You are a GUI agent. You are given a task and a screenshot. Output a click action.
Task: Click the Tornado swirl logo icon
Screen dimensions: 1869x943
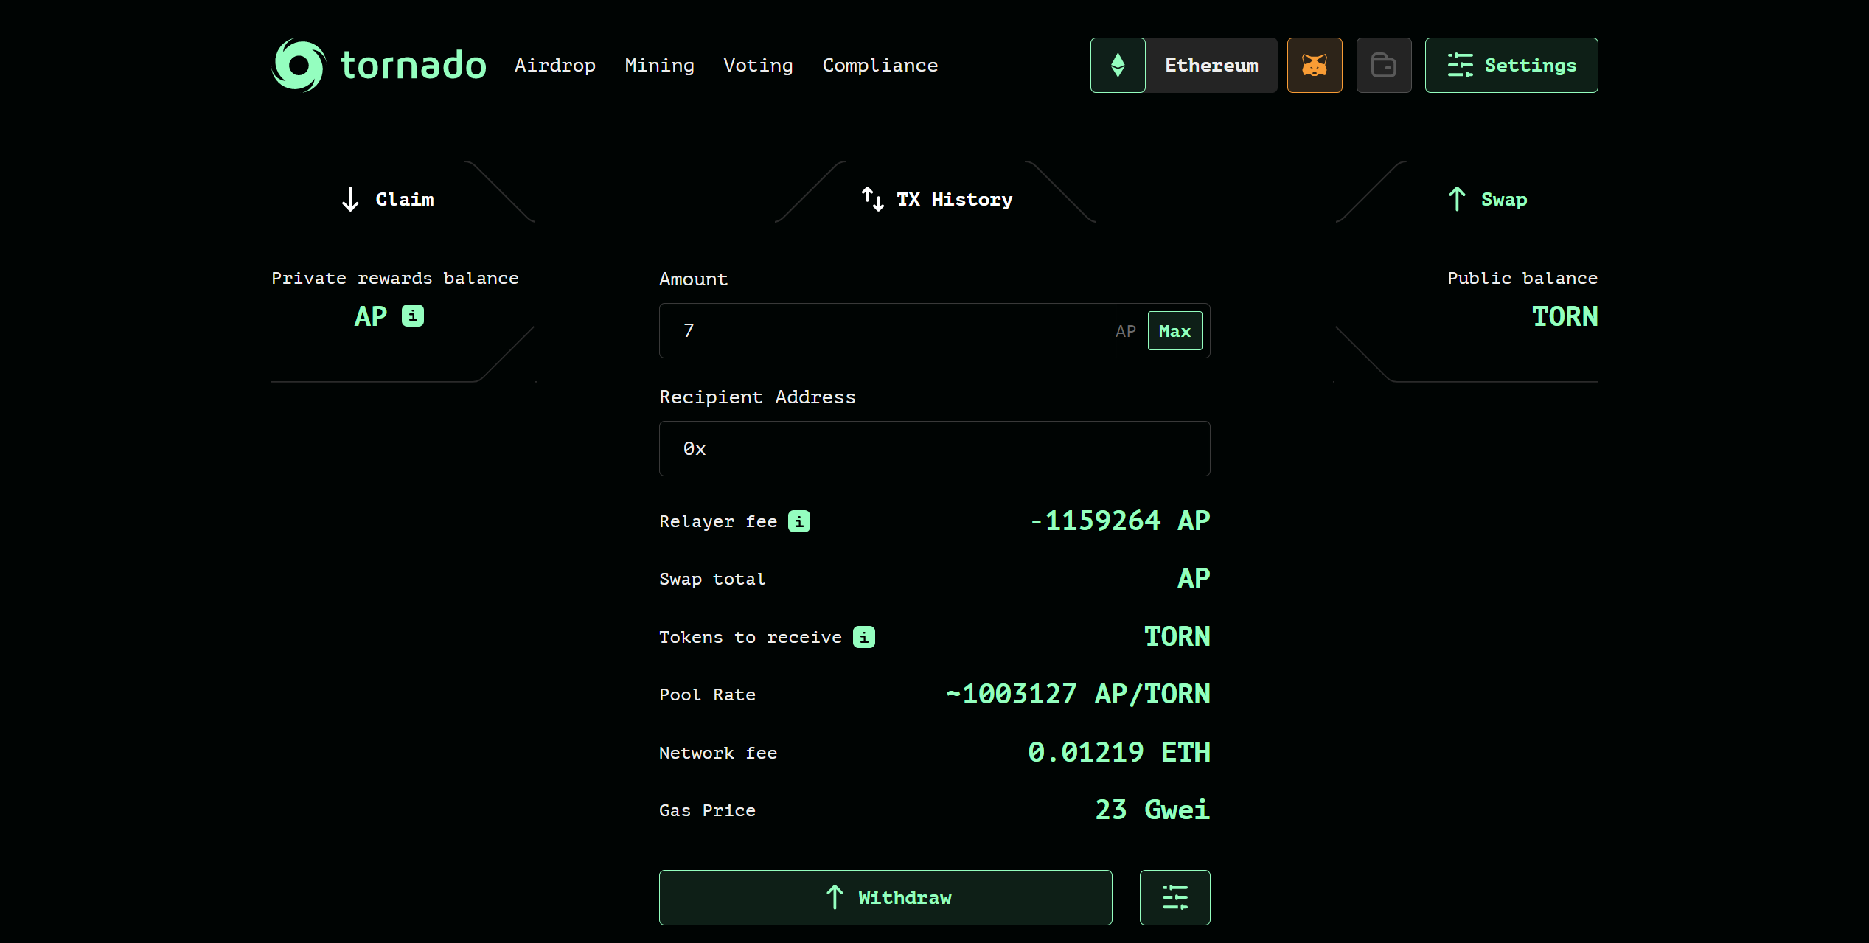(x=299, y=65)
